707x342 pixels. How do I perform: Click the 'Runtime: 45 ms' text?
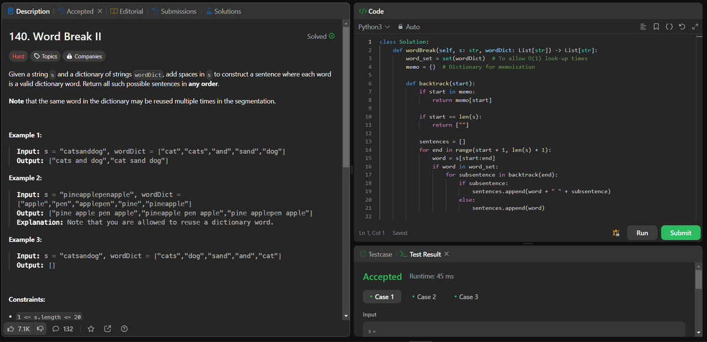click(x=431, y=276)
